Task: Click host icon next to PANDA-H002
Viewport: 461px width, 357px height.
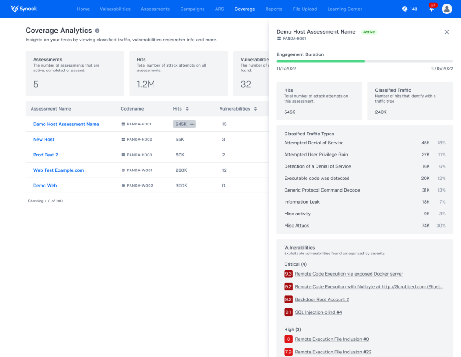Action: [x=123, y=139]
